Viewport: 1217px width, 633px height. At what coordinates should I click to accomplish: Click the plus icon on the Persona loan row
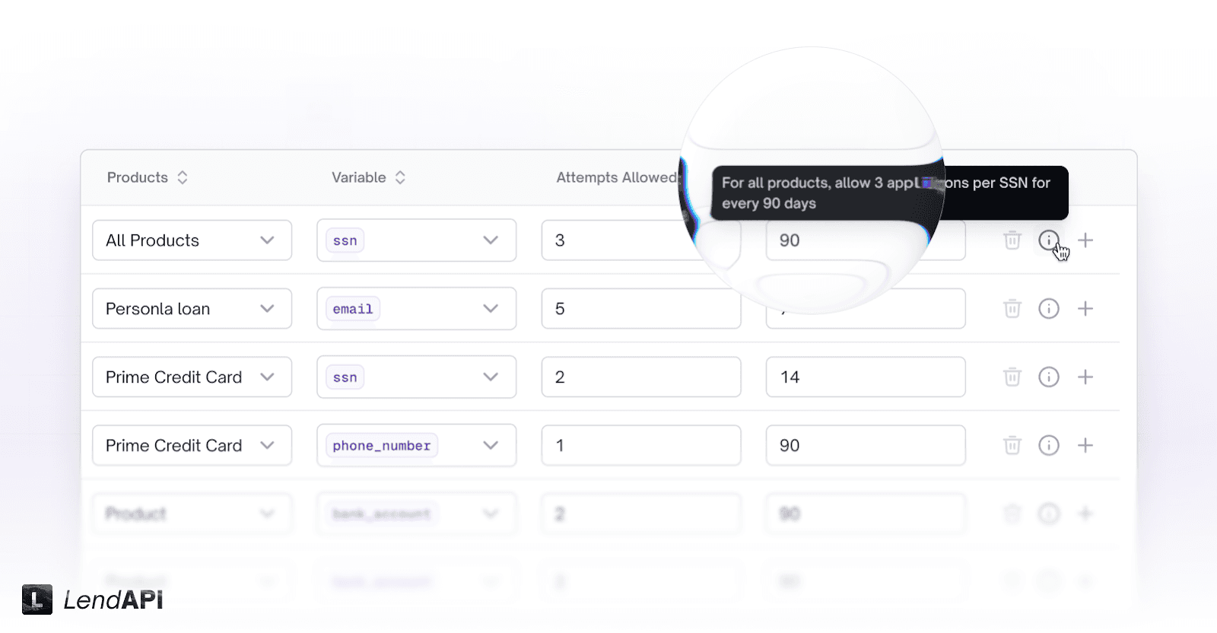[x=1086, y=308]
